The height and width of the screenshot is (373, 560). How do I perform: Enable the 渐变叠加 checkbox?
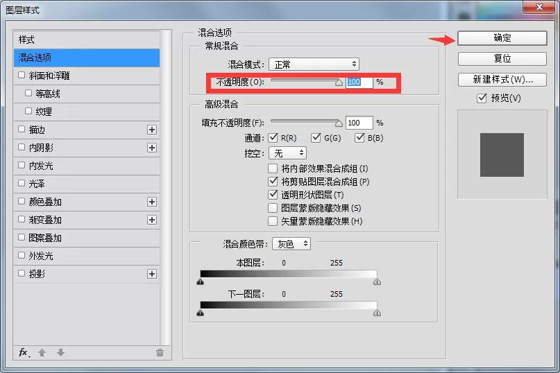(22, 219)
